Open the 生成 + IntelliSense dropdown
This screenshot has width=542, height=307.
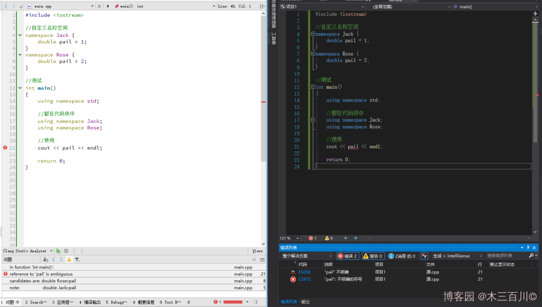pos(458,256)
